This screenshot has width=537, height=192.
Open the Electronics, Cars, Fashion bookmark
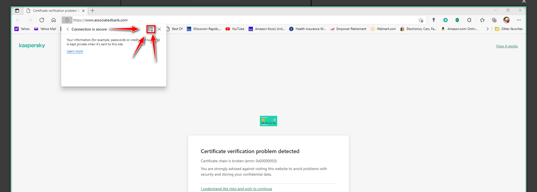(x=418, y=29)
